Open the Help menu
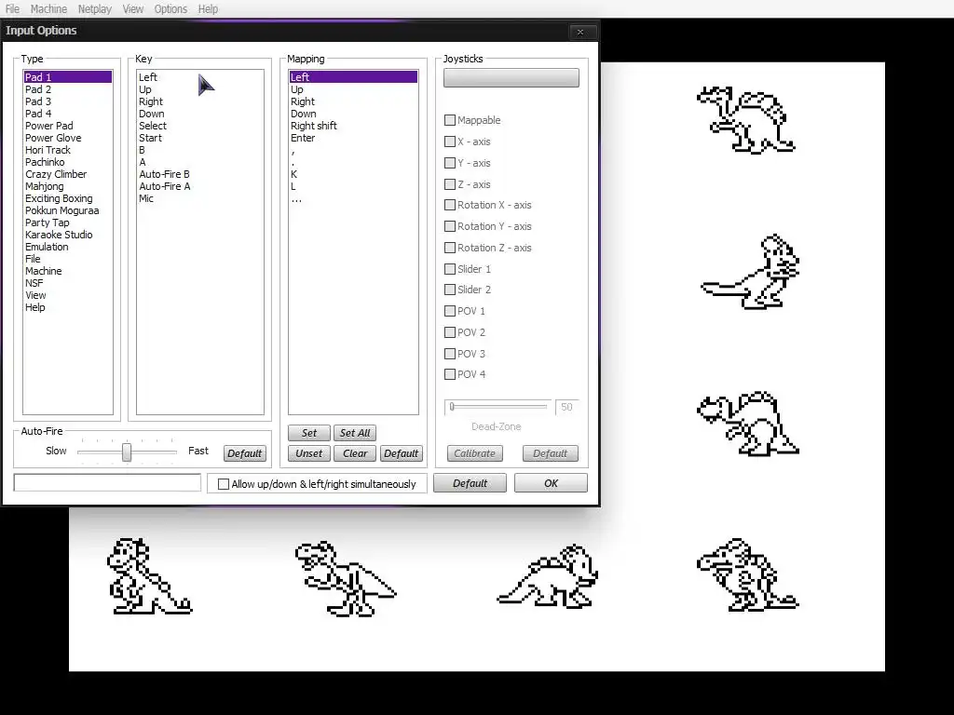Screen dimensions: 954x715 coord(208,9)
